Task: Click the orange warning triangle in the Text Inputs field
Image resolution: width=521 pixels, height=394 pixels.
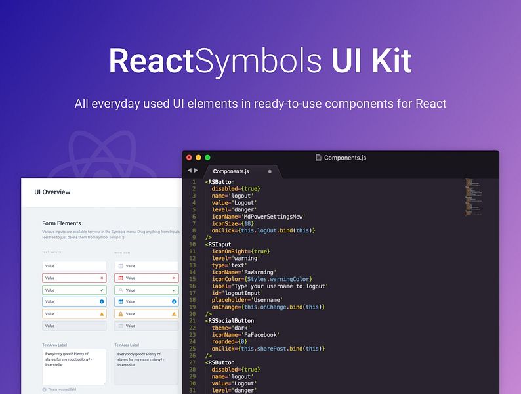Action: (x=102, y=314)
